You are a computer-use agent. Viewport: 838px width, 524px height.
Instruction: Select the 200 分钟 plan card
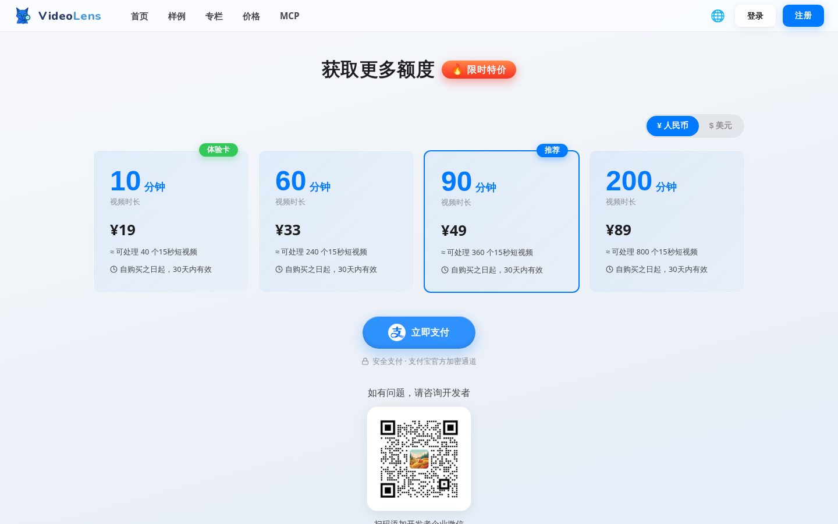(x=667, y=221)
